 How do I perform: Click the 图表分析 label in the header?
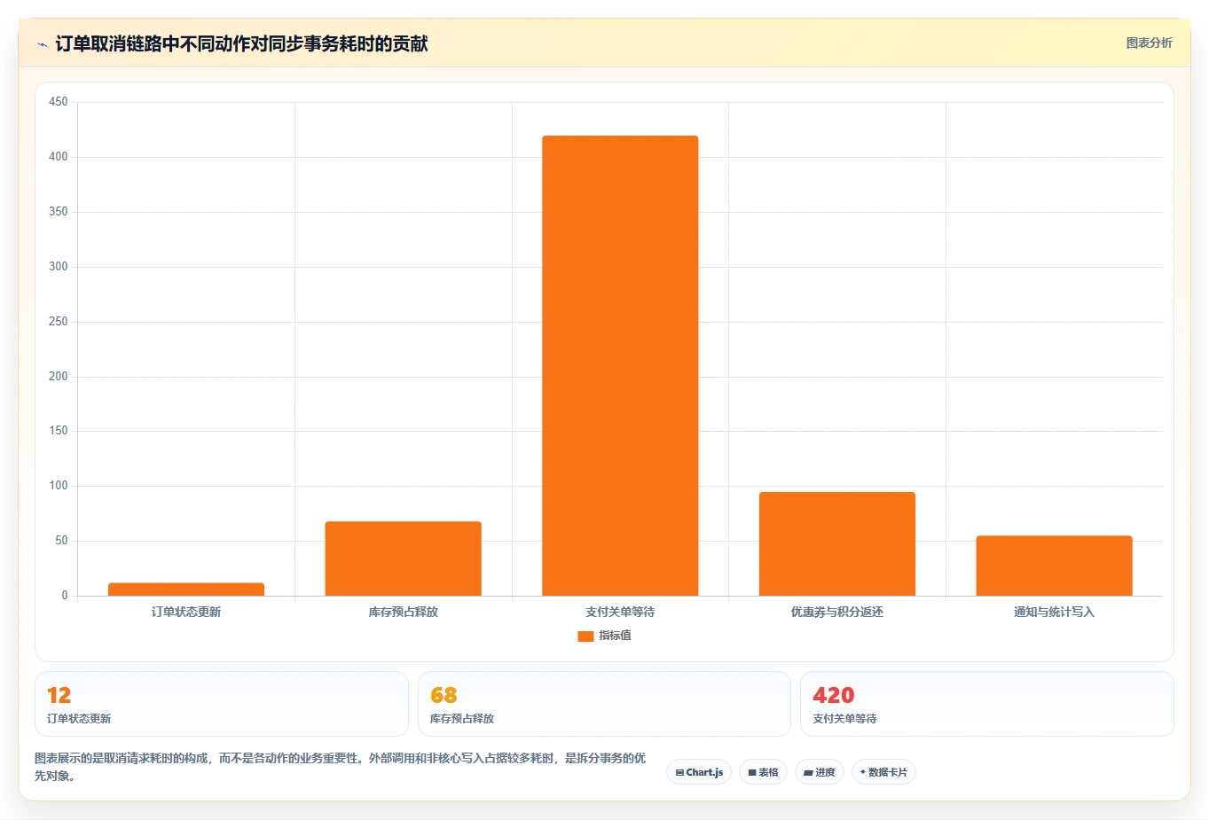coord(1149,43)
